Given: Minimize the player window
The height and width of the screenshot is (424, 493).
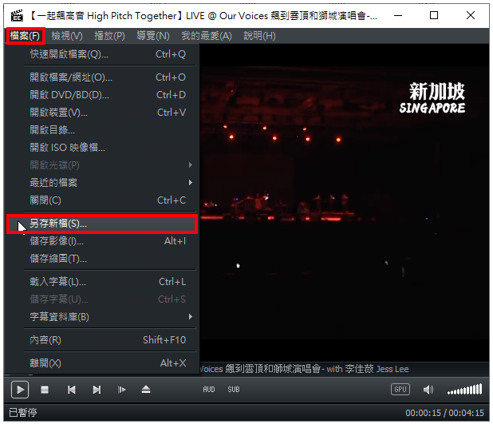Looking at the screenshot, I should pyautogui.click(x=398, y=15).
